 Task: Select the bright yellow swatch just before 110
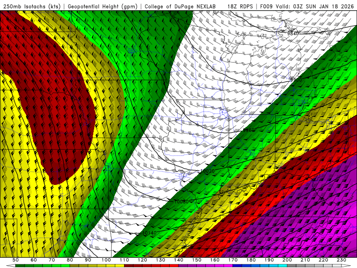click(x=120, y=266)
